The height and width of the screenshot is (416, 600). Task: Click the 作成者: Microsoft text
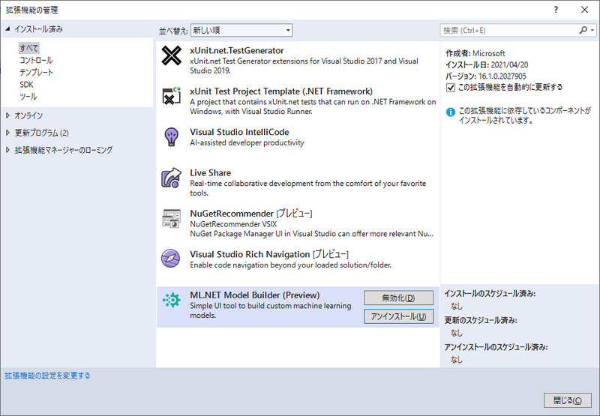coord(475,53)
